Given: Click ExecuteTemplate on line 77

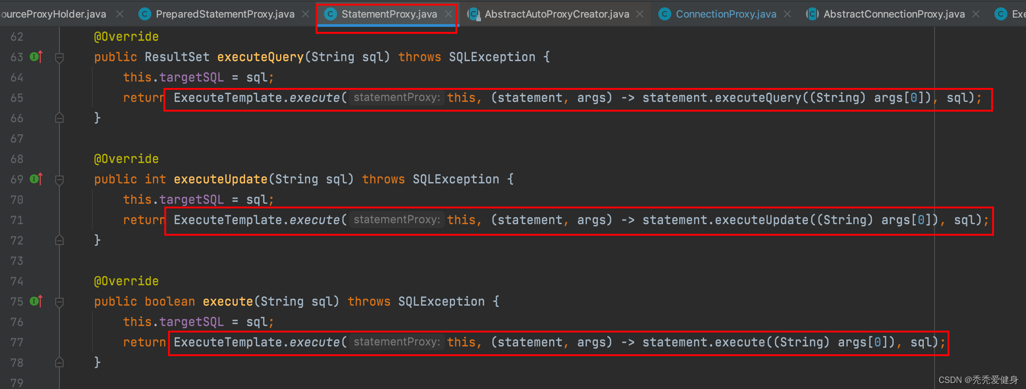Looking at the screenshot, I should (x=228, y=342).
